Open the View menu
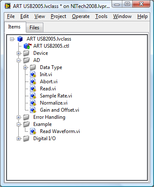Screen dimensions: 154x187 coord(40,16)
